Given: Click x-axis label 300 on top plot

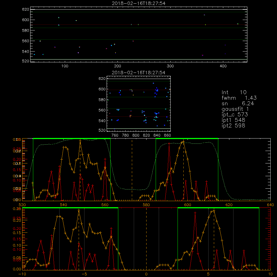Looking at the screenshot, I should (170, 66).
